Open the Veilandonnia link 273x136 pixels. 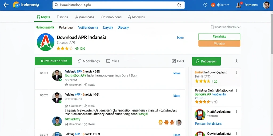tap(88, 27)
